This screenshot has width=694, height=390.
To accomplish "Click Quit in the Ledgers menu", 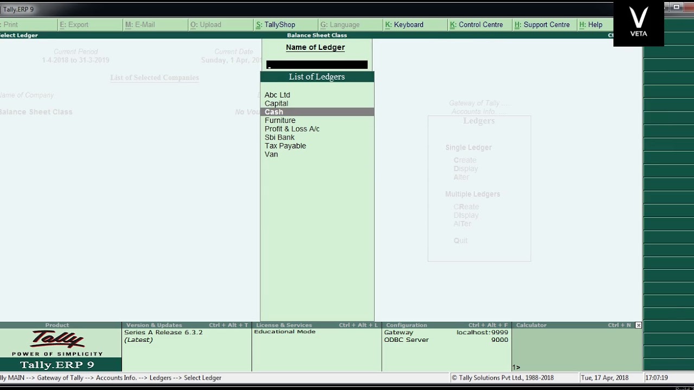I will 460,240.
